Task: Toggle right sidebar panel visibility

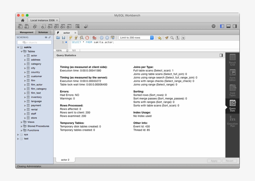Action: [235, 26]
